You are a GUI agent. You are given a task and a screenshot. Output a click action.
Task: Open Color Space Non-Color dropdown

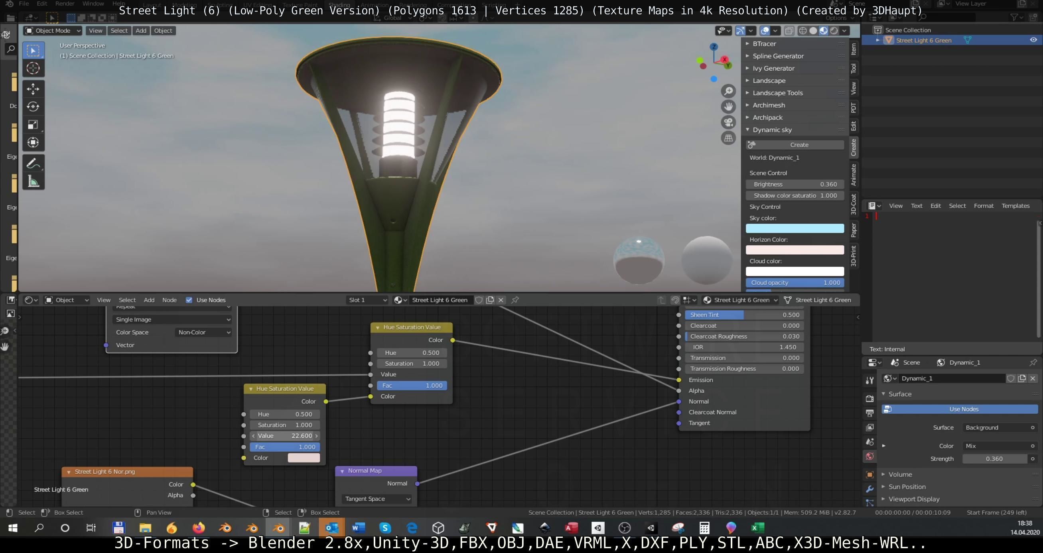tap(204, 333)
